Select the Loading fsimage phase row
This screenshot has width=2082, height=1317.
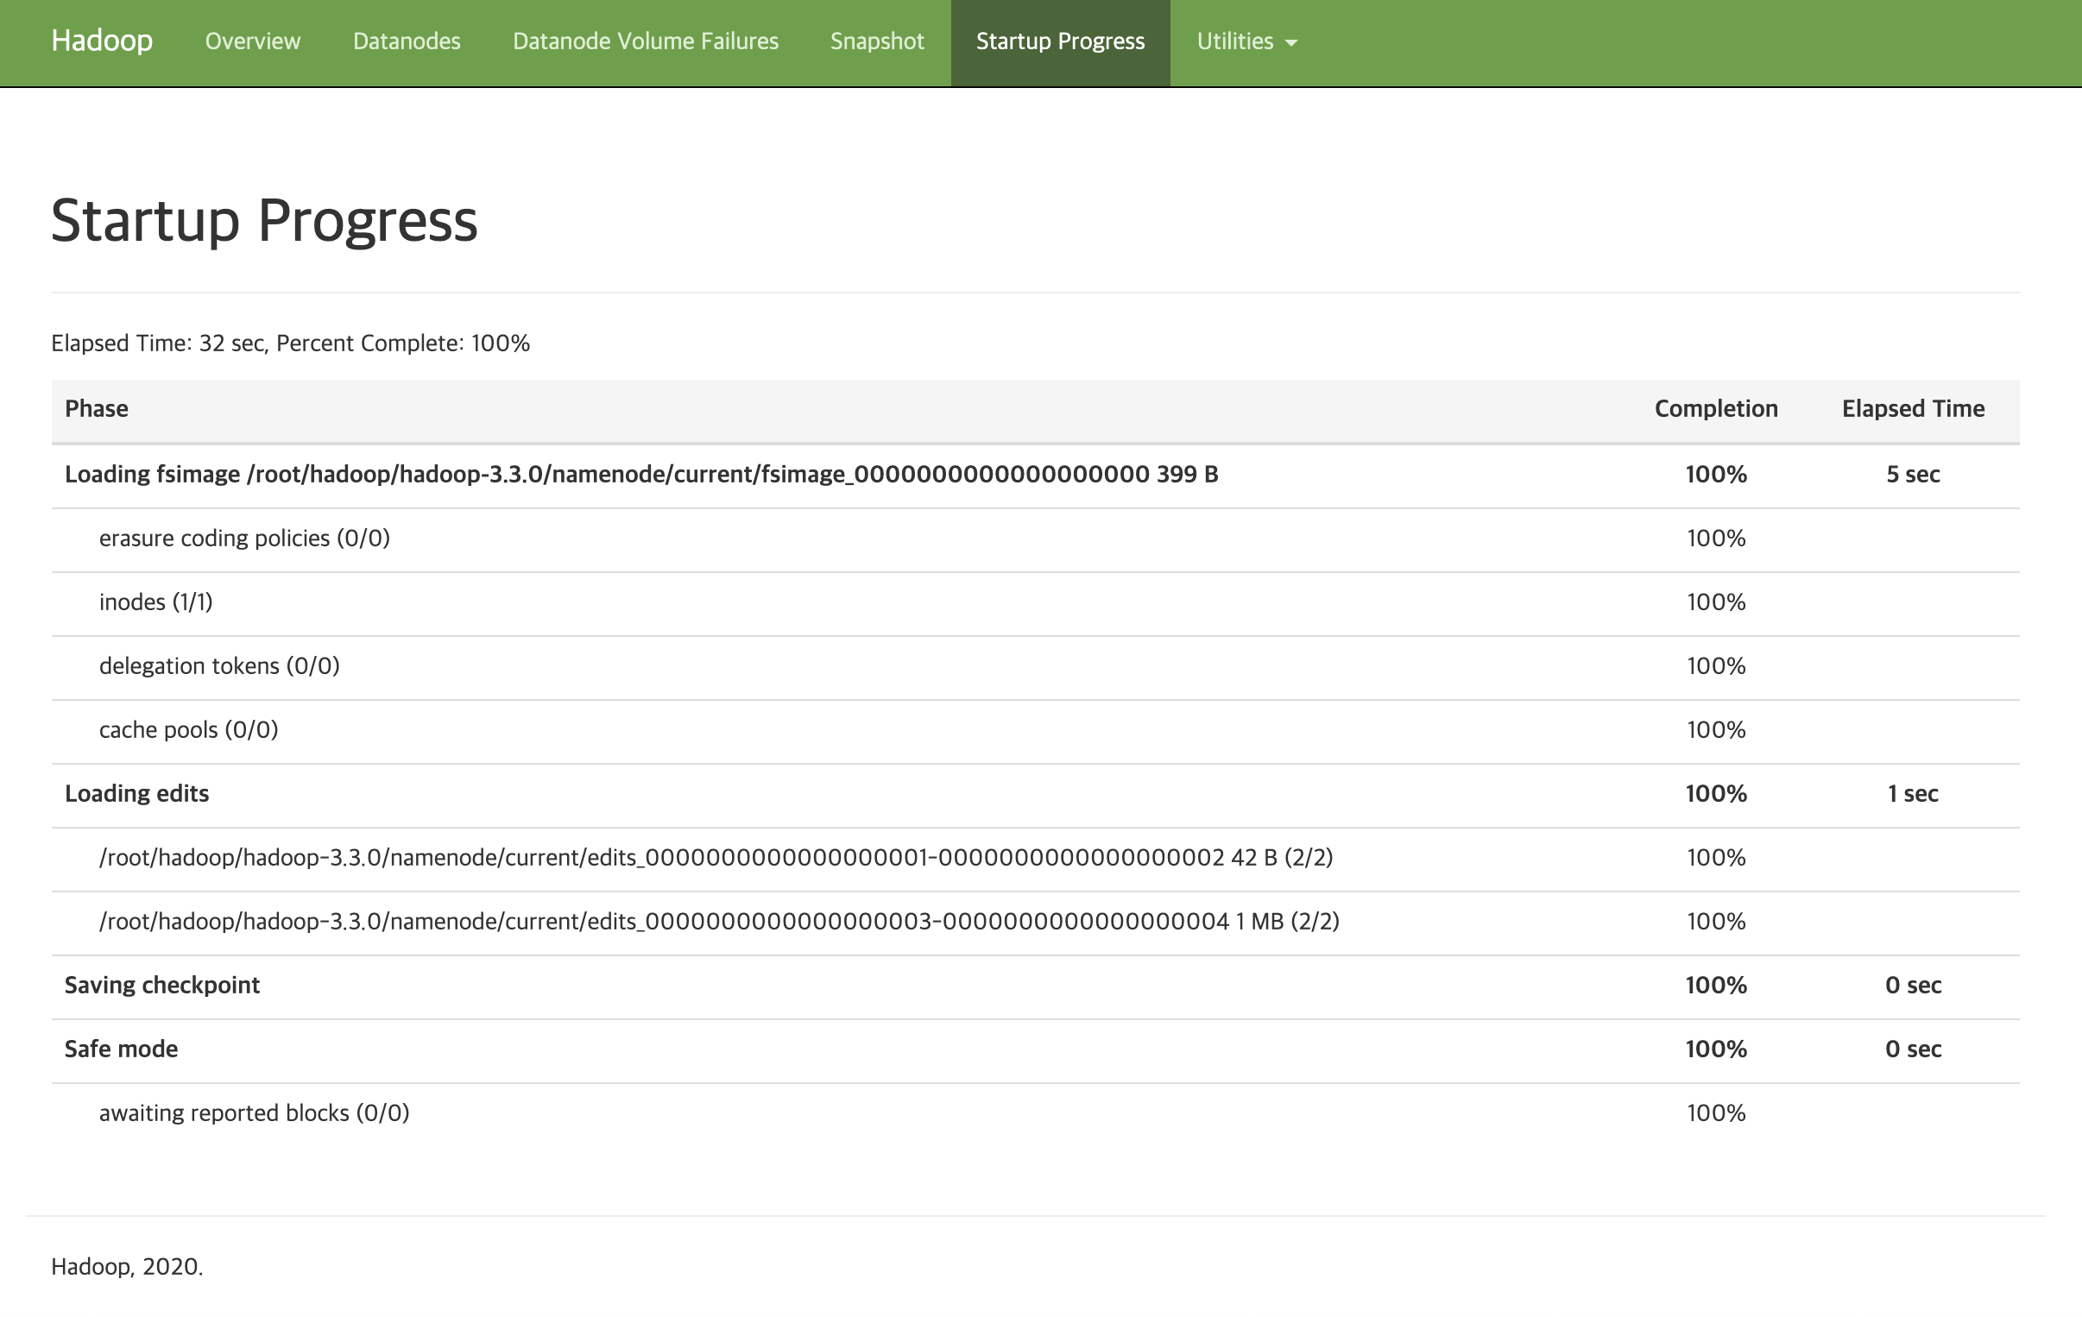[640, 475]
